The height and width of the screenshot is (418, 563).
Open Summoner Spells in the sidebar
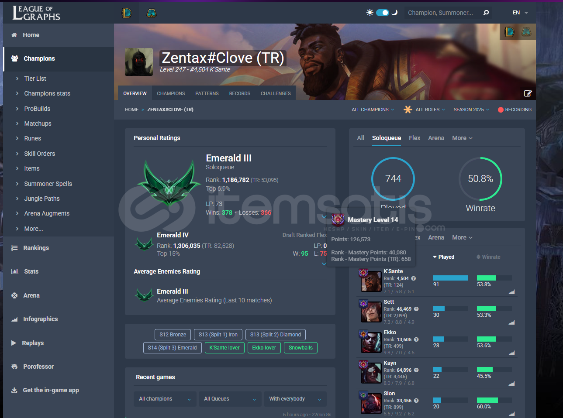[x=48, y=184]
